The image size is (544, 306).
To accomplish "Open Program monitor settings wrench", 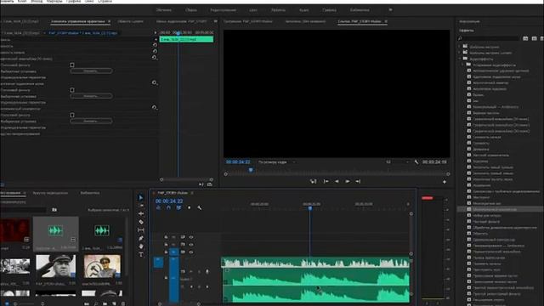I will (x=416, y=162).
